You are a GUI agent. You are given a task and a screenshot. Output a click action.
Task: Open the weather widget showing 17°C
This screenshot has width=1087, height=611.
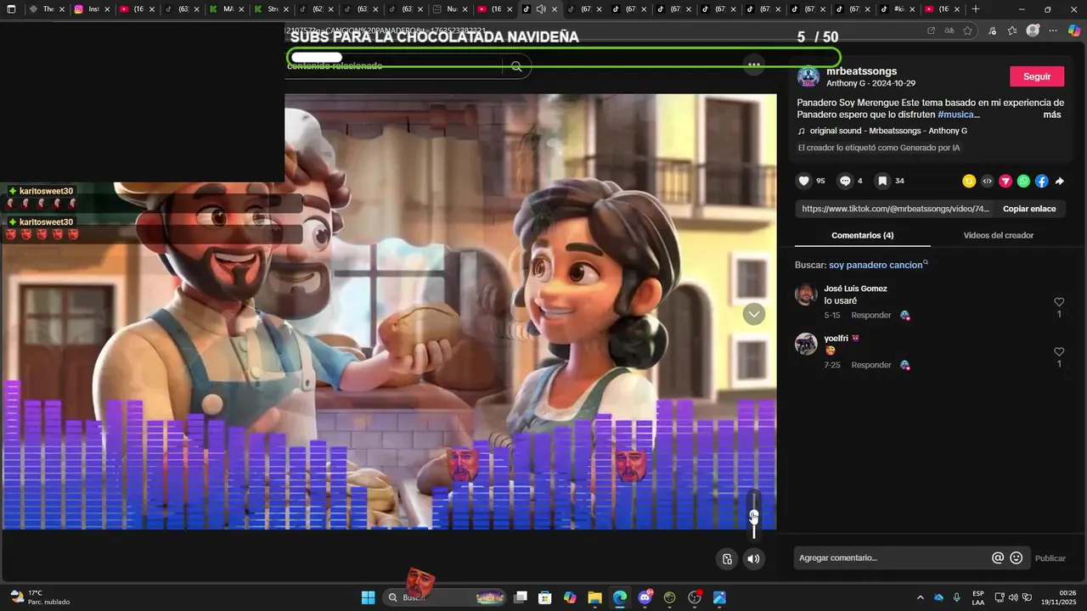tap(41, 597)
